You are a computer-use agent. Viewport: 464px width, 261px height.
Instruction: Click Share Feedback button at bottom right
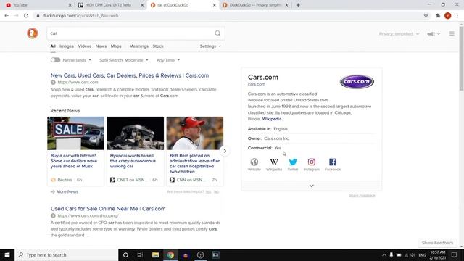click(437, 243)
